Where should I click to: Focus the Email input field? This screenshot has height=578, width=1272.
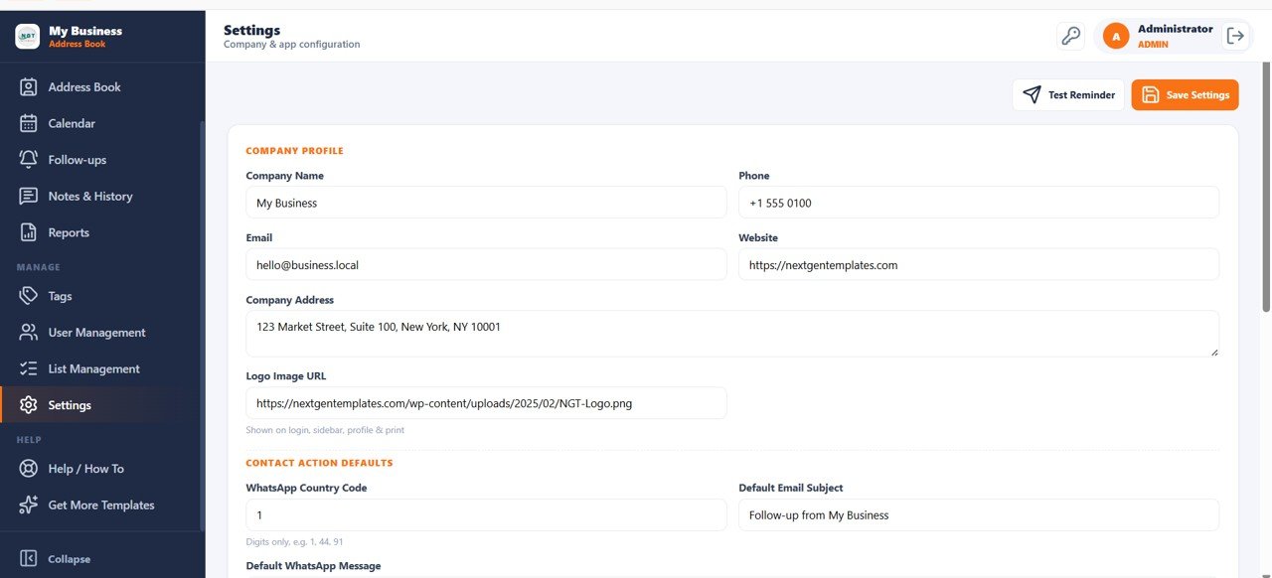coord(486,265)
